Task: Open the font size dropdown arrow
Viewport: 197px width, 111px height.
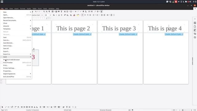Action: 50,15
